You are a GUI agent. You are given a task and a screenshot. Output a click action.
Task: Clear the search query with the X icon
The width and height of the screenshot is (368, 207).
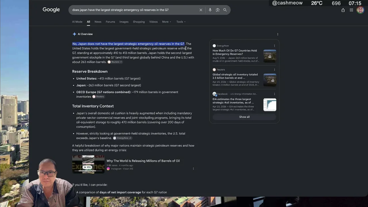pyautogui.click(x=201, y=10)
